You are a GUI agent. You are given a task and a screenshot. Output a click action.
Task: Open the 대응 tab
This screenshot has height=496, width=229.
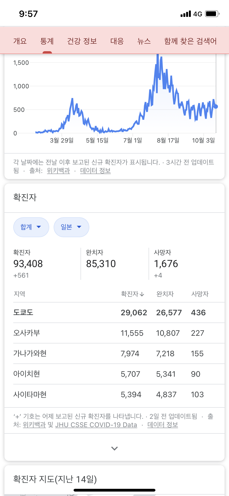click(x=117, y=41)
